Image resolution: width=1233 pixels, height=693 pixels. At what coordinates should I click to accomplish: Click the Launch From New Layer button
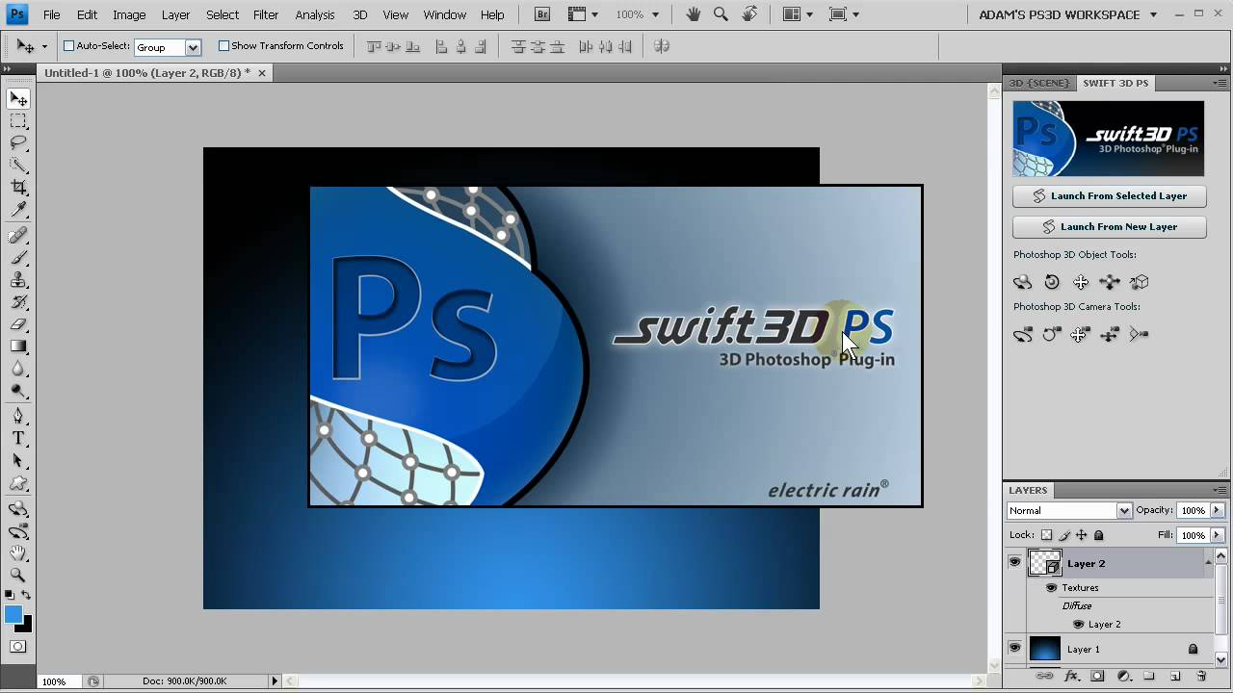click(x=1109, y=226)
